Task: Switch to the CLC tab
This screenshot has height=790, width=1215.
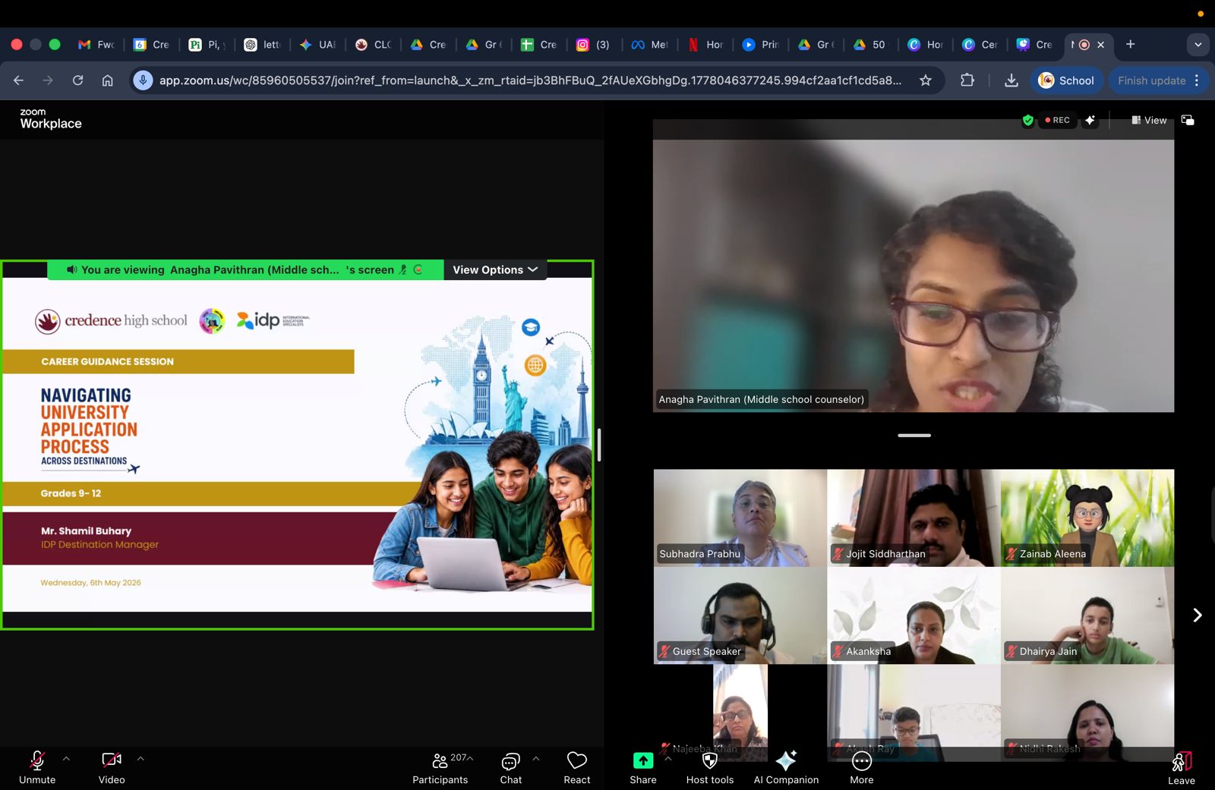Action: tap(373, 45)
